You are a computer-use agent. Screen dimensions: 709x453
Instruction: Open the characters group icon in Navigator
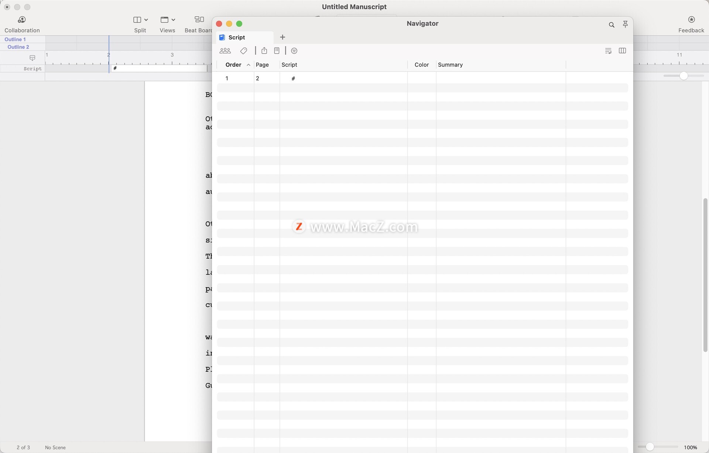[225, 51]
